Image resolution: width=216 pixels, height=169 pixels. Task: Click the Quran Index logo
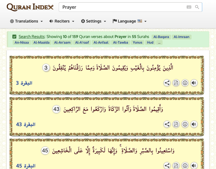[30, 7]
